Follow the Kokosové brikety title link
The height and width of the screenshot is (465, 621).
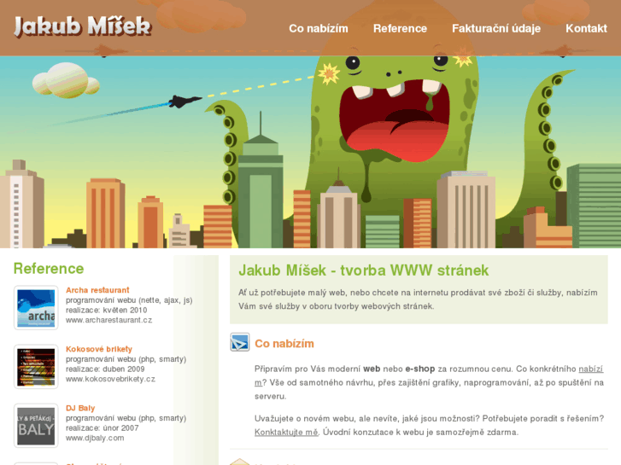click(99, 349)
